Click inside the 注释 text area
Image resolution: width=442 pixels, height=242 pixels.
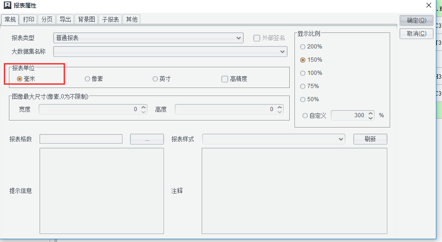(295, 191)
